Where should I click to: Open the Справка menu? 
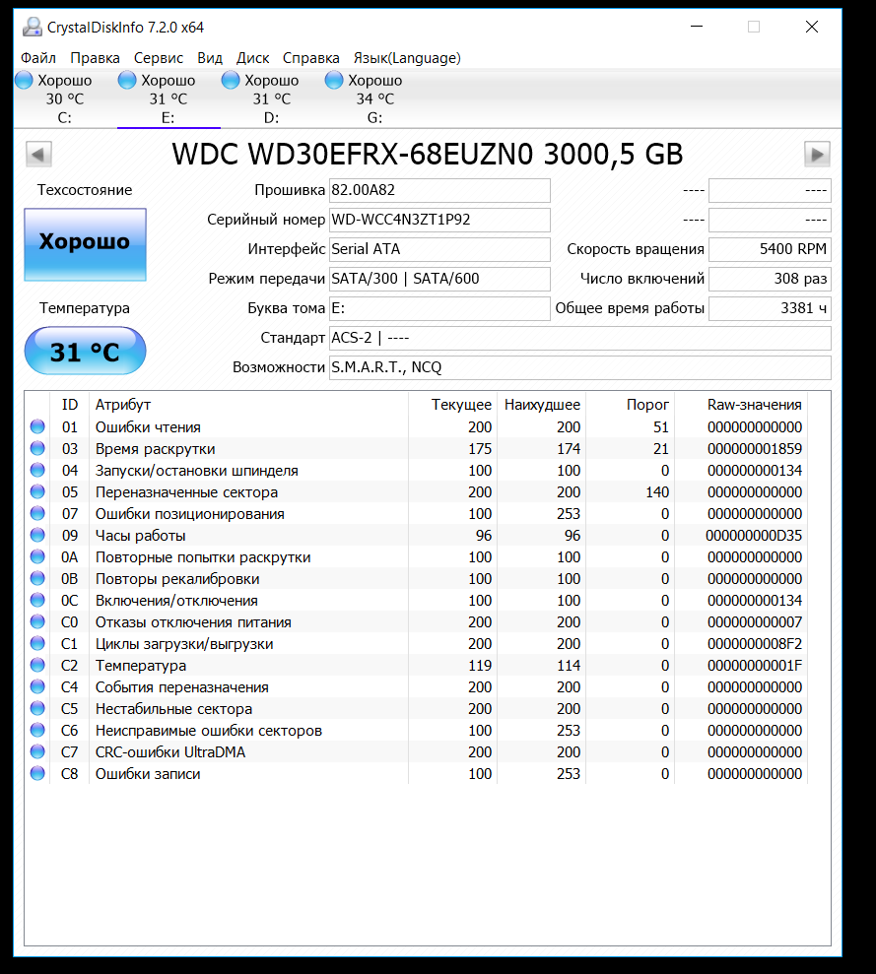click(x=310, y=58)
